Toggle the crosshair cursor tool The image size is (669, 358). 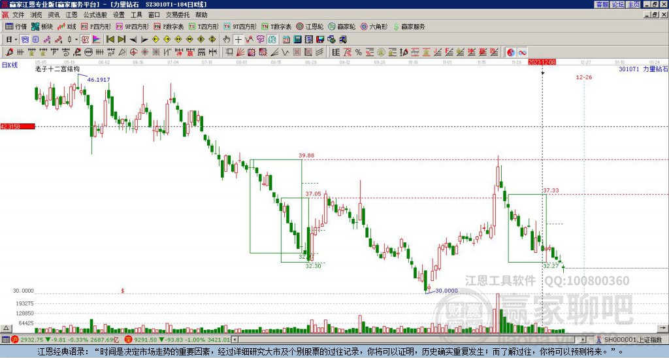(x=238, y=39)
